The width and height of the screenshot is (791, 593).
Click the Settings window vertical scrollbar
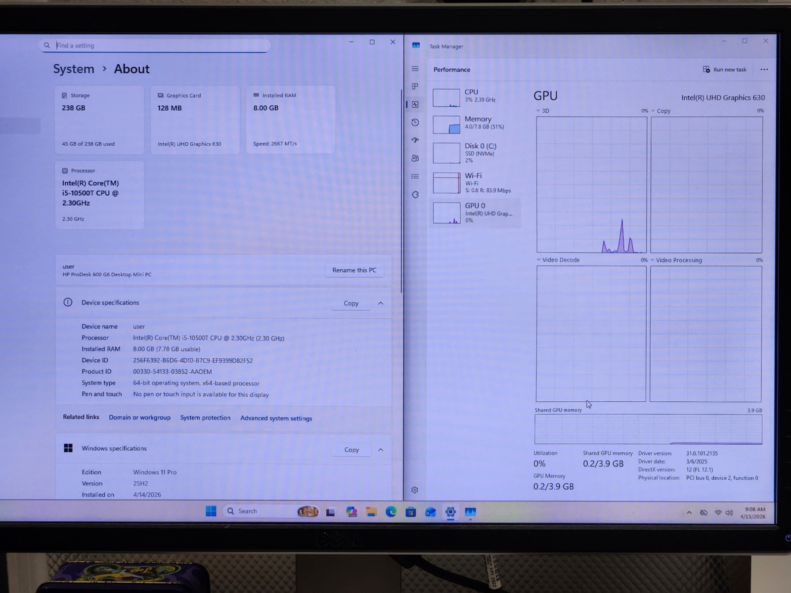[401, 190]
